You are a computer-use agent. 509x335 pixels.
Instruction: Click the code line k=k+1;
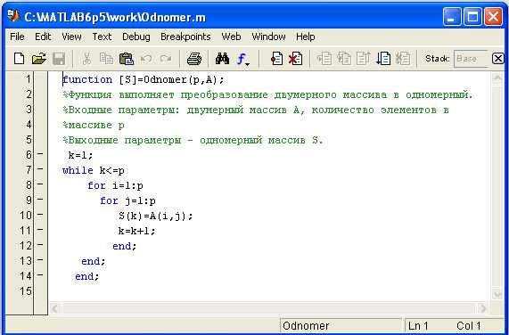(137, 232)
